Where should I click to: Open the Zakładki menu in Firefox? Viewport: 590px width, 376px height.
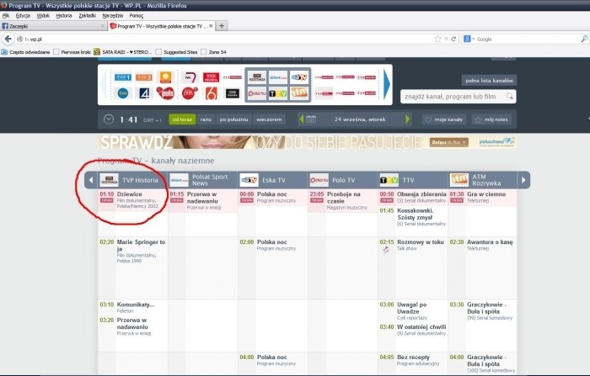tap(88, 15)
